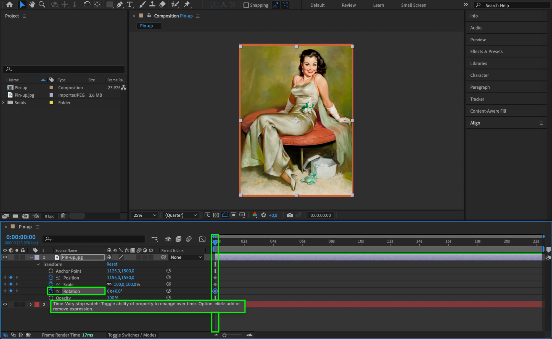Select the Type tool
The height and width of the screenshot is (339, 552).
coord(130,4)
